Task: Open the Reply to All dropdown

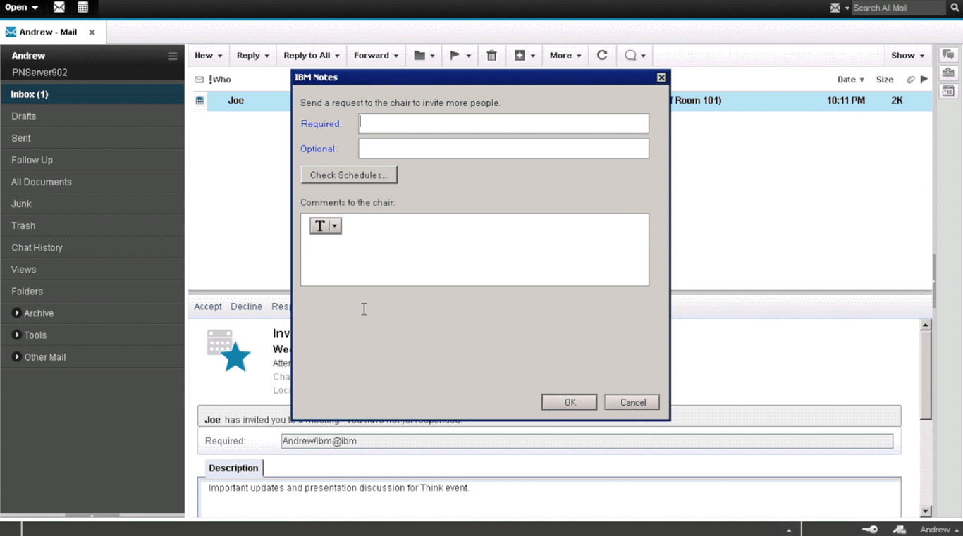Action: 311,56
